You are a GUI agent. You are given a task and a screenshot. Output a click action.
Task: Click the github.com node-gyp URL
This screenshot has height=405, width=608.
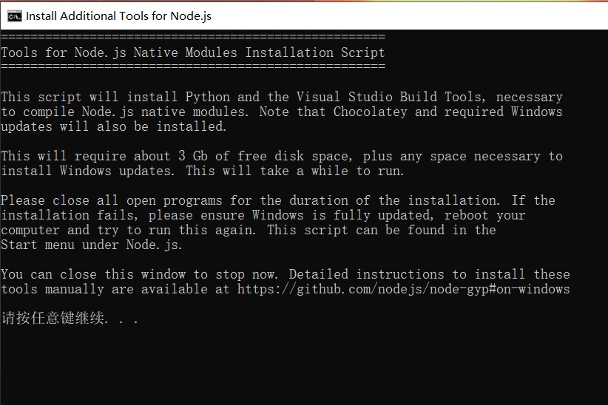coord(403,289)
